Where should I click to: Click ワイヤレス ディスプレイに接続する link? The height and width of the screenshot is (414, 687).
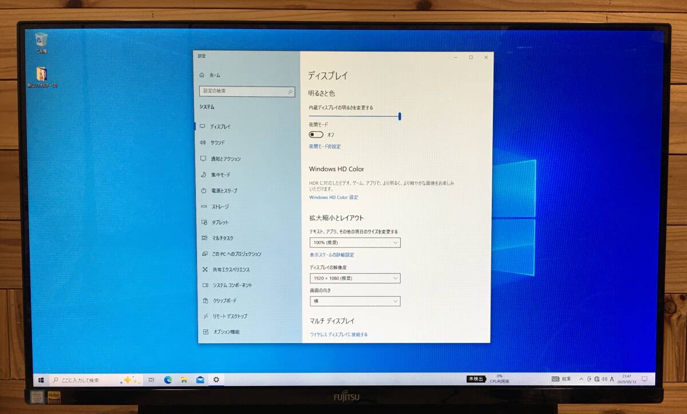point(339,333)
